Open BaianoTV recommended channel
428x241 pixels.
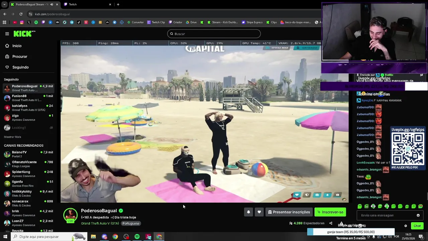28,154
